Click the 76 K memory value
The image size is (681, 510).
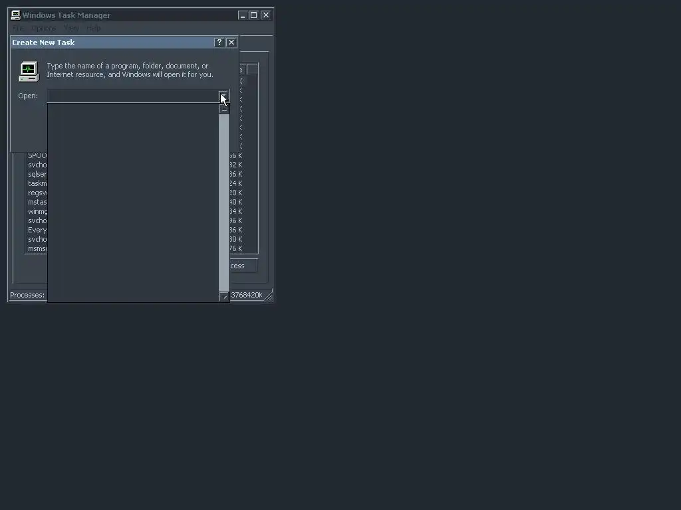(236, 249)
